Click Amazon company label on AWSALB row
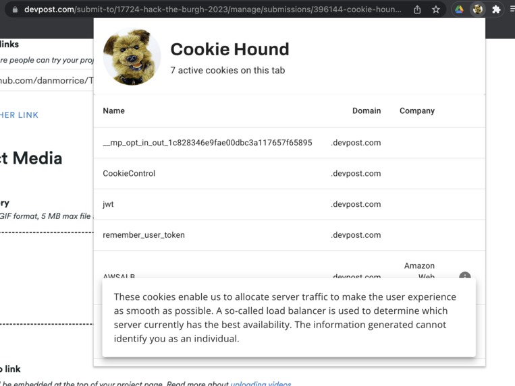The width and height of the screenshot is (515, 386). 419,265
